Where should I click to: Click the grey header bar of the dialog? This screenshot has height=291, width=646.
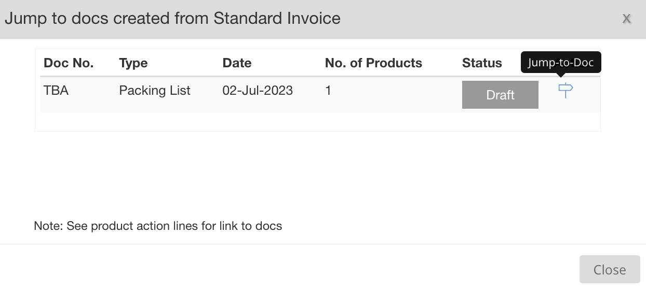click(x=323, y=19)
